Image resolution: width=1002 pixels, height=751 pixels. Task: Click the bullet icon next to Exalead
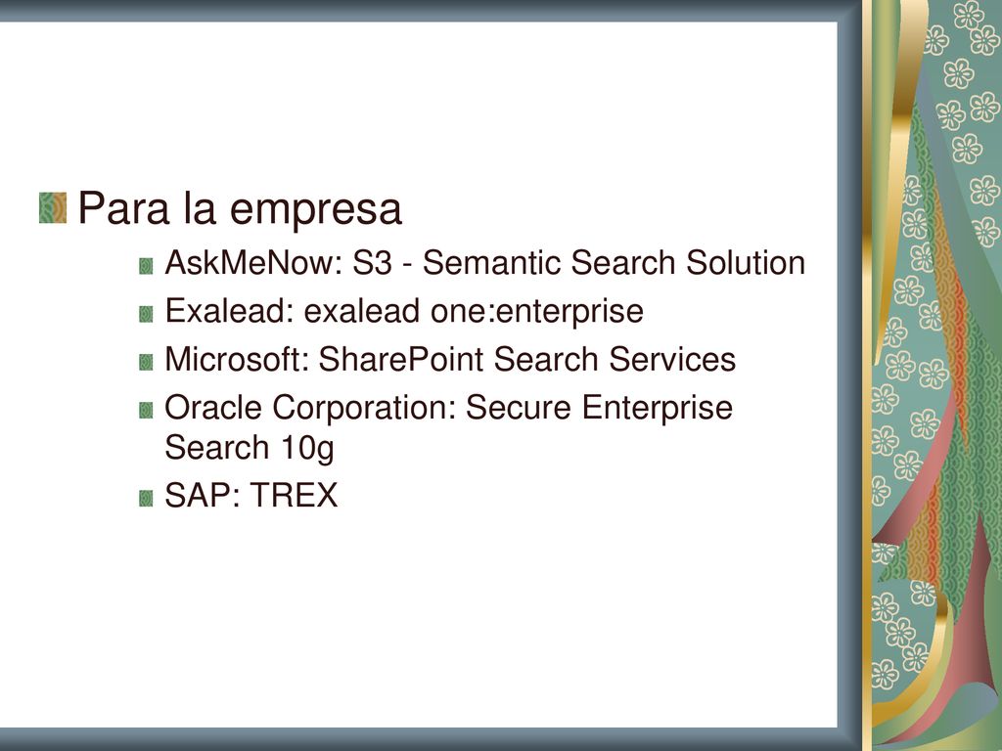146,314
